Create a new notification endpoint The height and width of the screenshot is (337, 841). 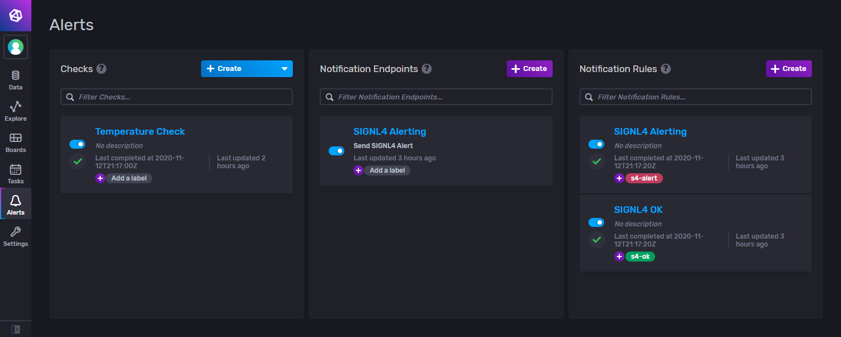point(530,69)
